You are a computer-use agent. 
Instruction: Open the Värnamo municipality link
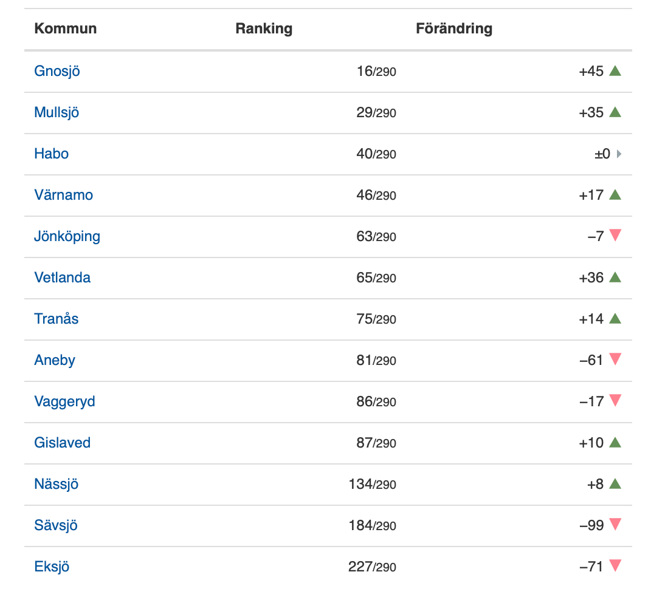coord(63,195)
